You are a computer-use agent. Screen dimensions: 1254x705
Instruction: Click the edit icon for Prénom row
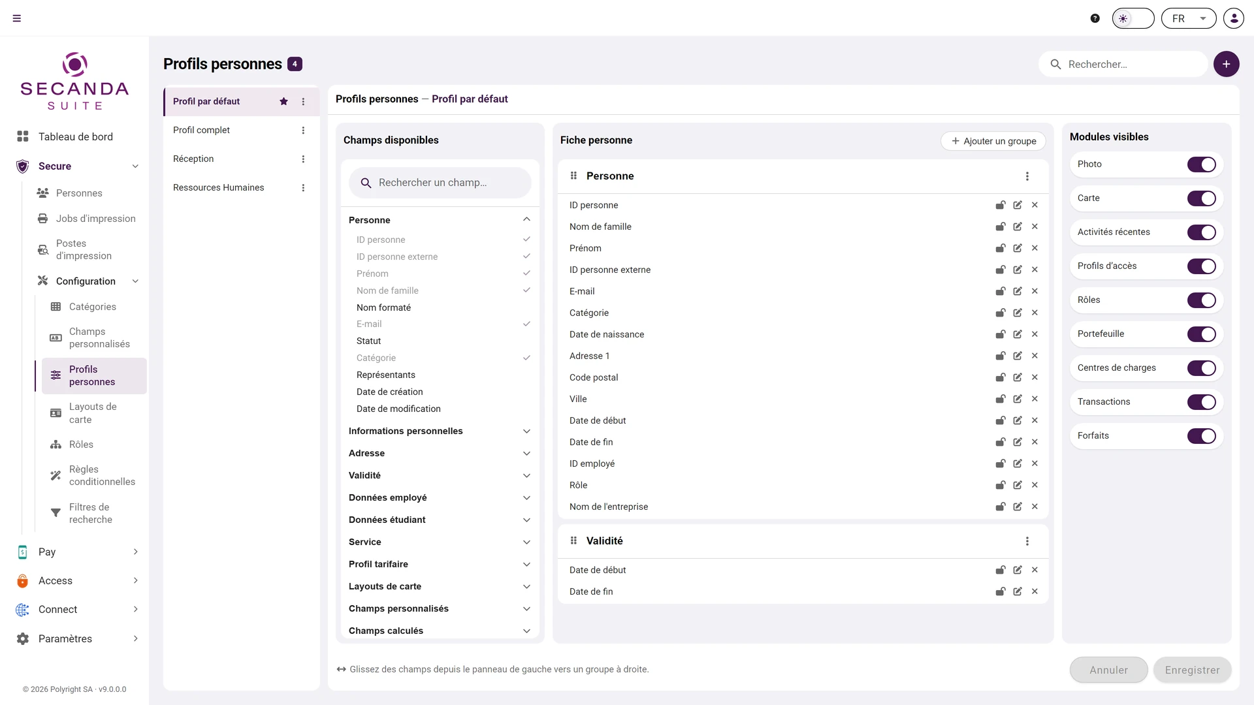[1018, 248]
